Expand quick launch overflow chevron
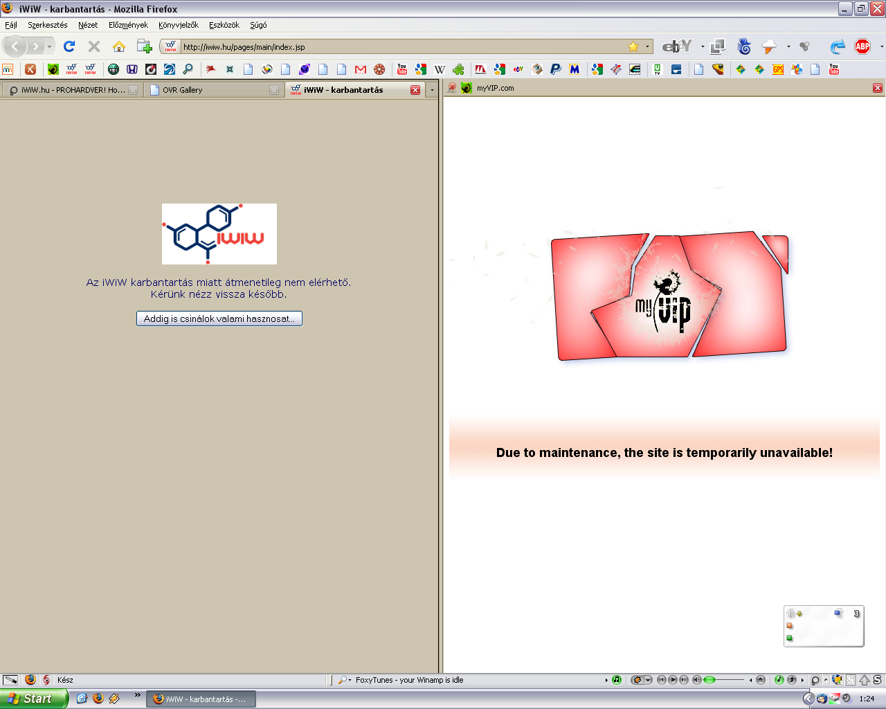 click(x=137, y=695)
